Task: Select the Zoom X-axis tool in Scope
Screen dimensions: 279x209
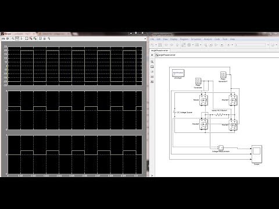Action: coord(17,39)
